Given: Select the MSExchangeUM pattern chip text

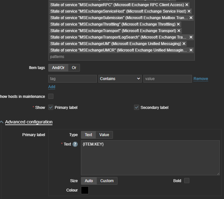Looking at the screenshot, I should point(116,44).
